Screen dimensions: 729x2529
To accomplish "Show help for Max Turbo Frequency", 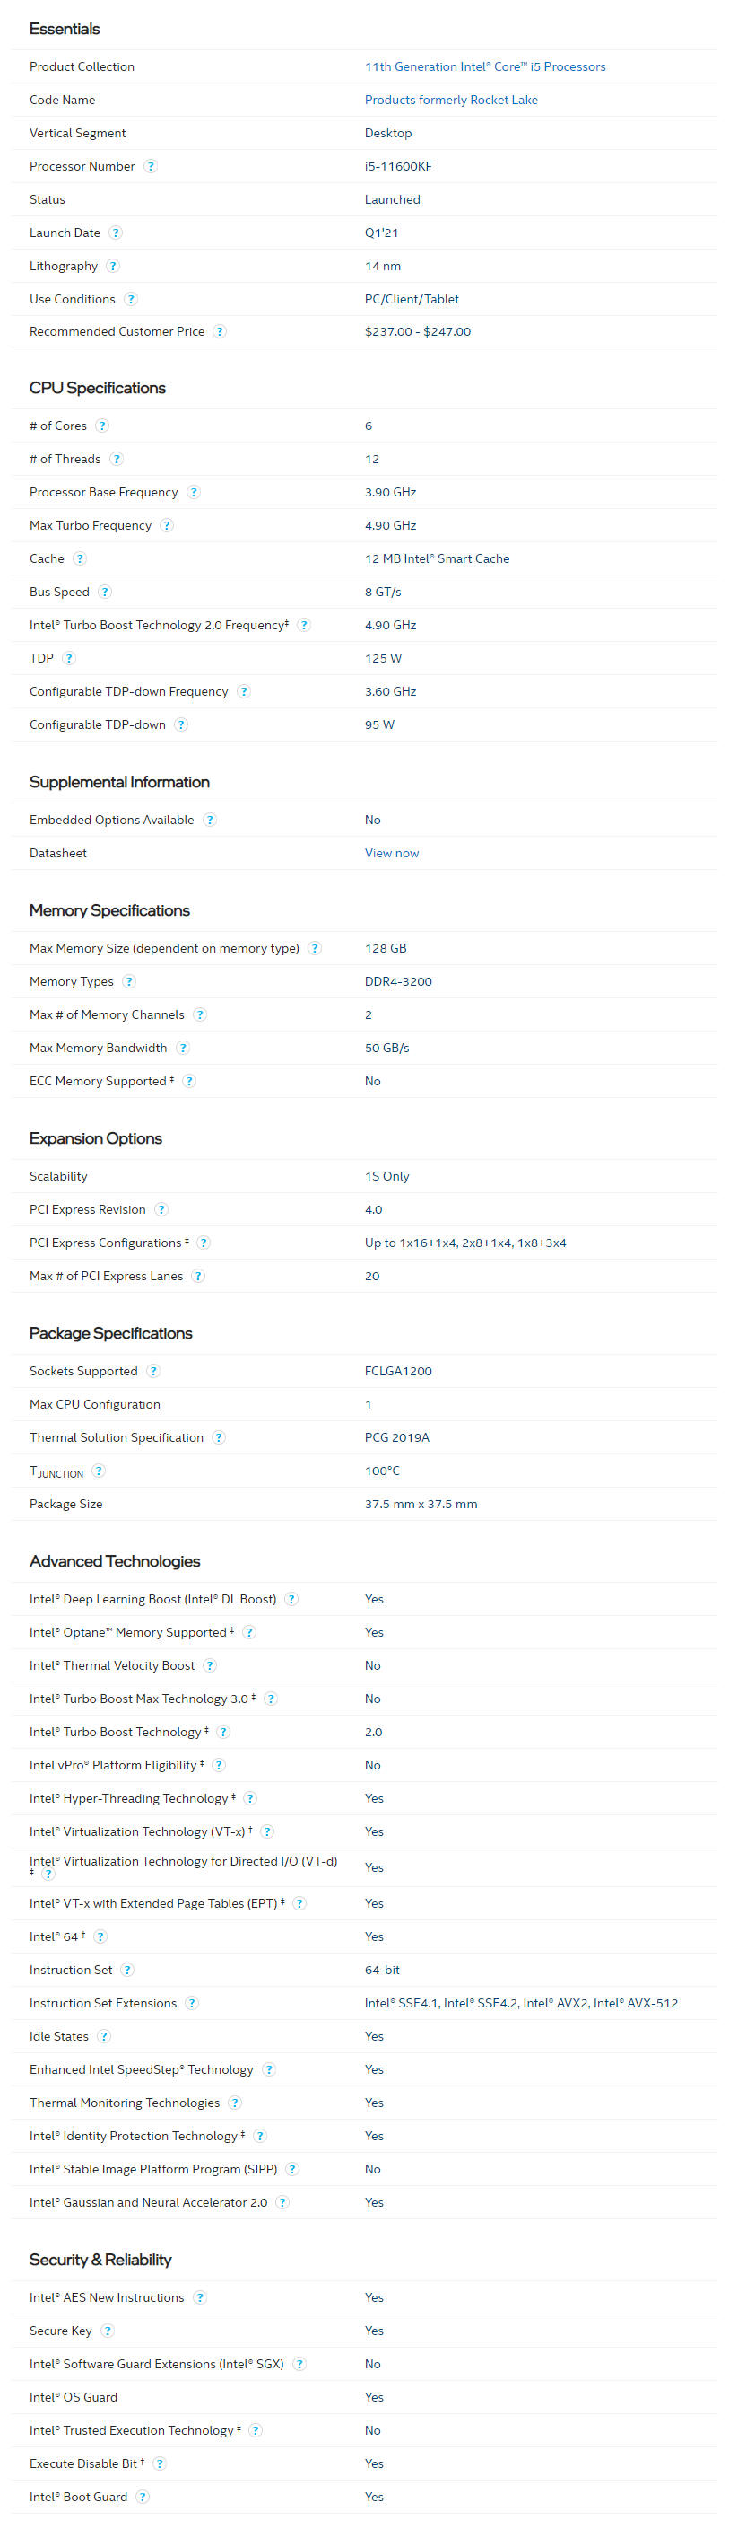I will [x=167, y=525].
